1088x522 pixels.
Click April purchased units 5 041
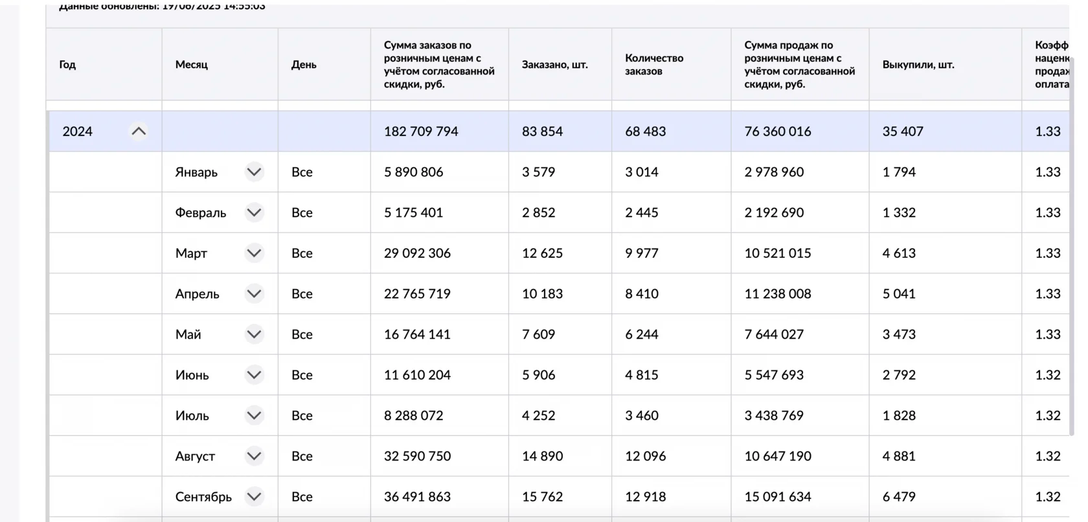(899, 294)
